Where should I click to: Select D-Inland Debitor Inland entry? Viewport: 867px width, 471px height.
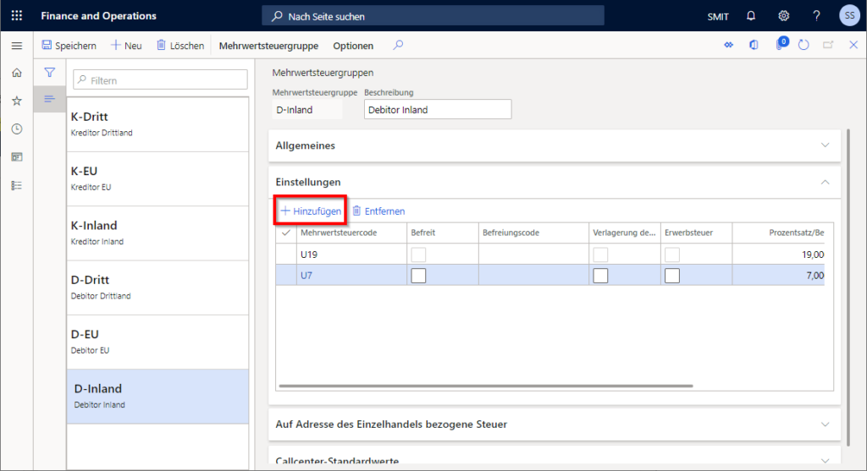(157, 397)
